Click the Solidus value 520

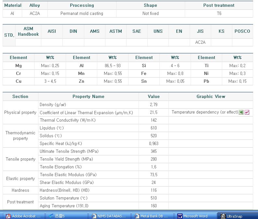point(154,136)
